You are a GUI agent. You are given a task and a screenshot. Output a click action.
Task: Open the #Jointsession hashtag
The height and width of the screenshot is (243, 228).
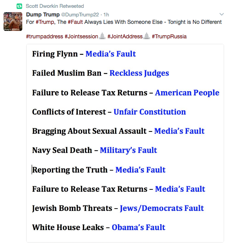pos(81,36)
